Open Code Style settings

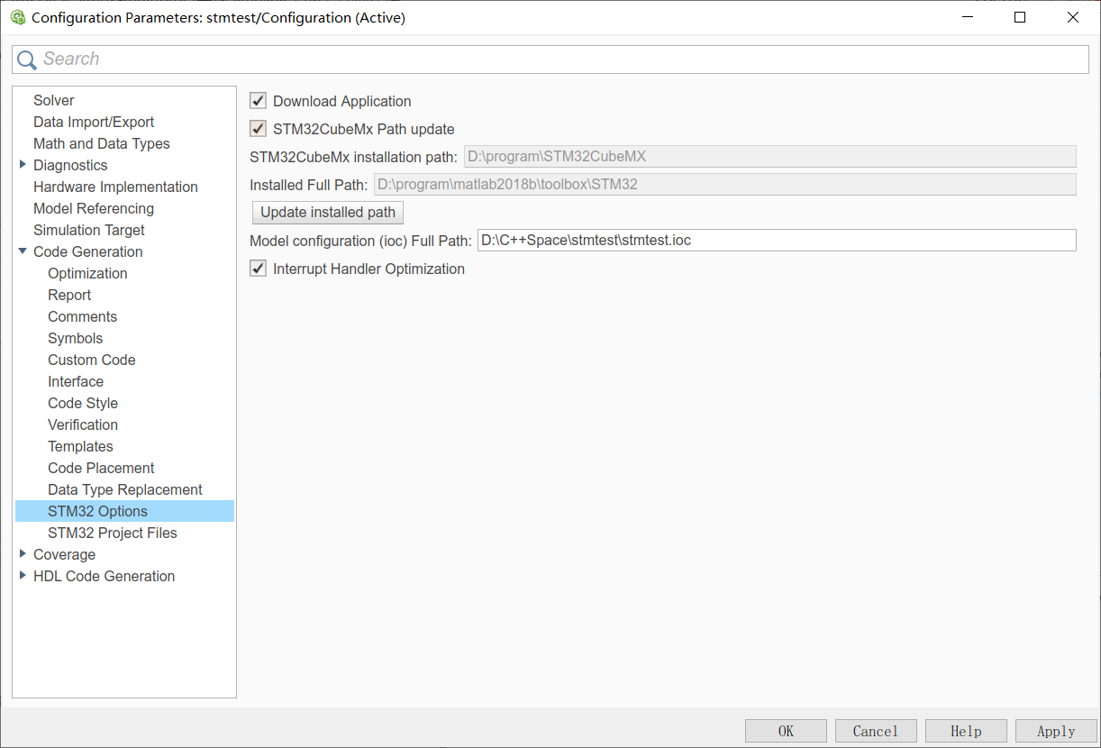(x=83, y=403)
